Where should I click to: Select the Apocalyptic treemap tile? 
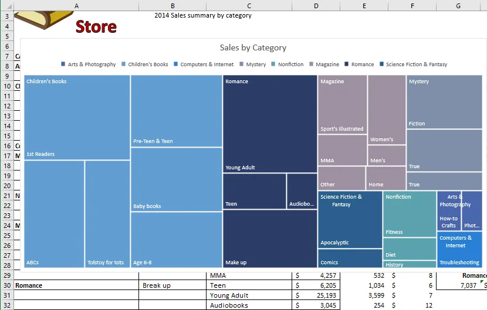[x=350, y=219]
